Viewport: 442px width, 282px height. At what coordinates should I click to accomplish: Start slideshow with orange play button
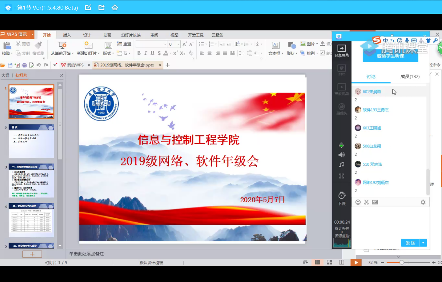click(x=356, y=262)
